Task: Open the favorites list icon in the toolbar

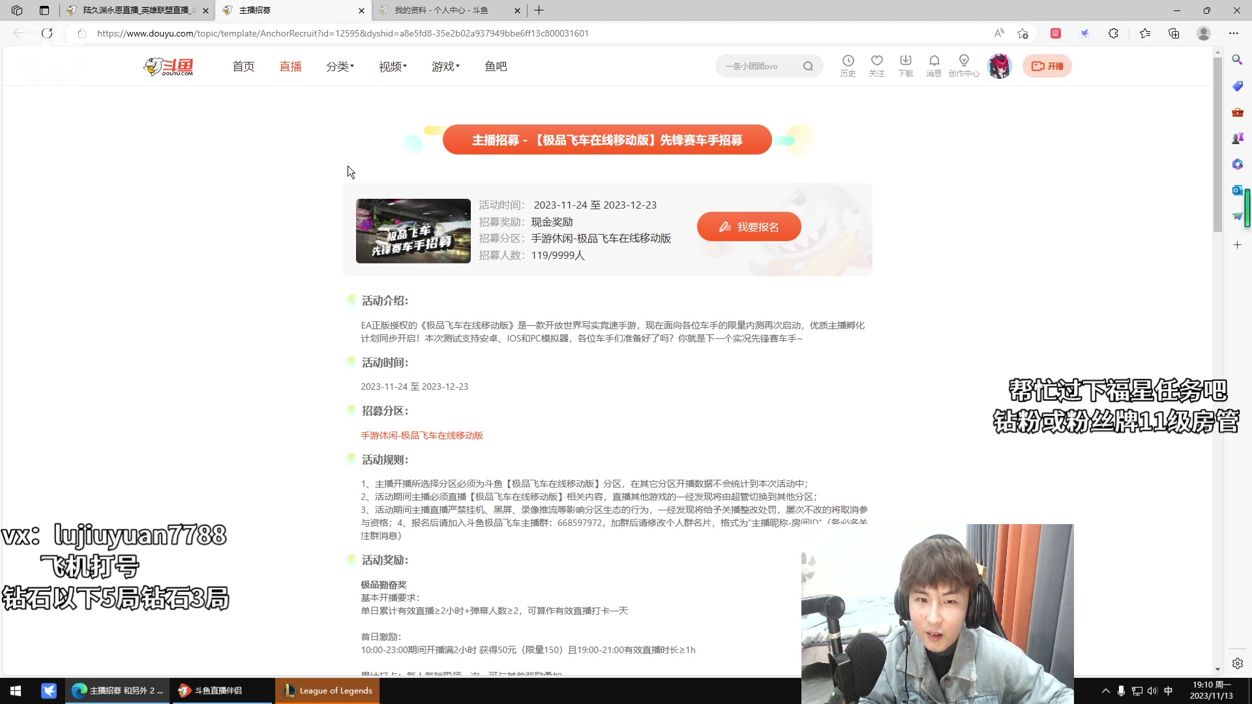Action: [x=1144, y=33]
